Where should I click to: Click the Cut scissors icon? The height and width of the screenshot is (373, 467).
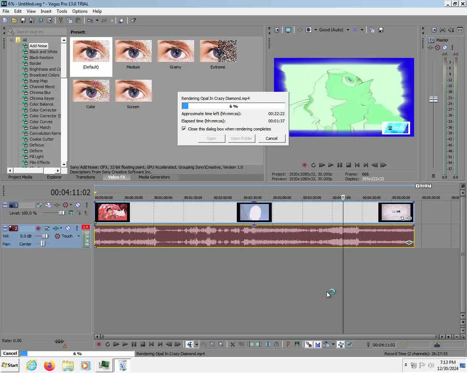pos(61,20)
